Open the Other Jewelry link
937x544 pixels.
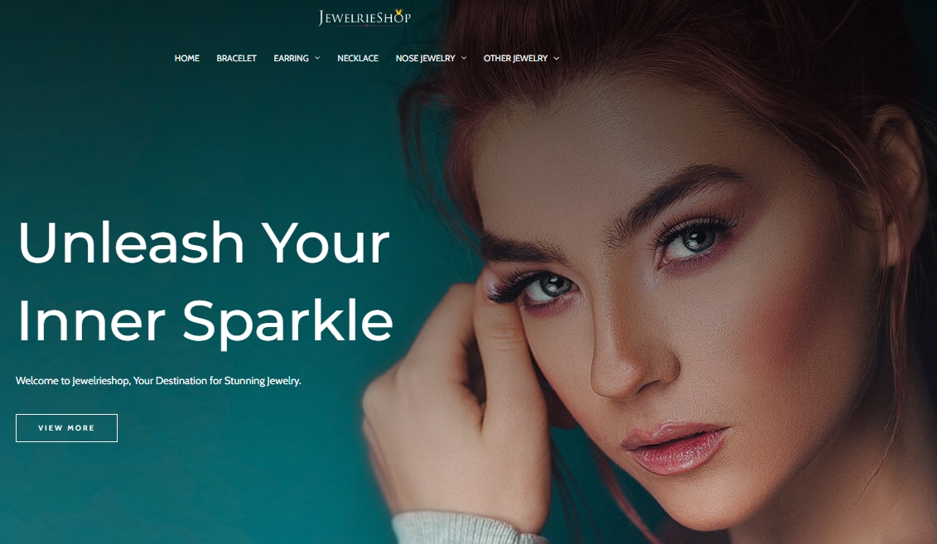point(515,58)
